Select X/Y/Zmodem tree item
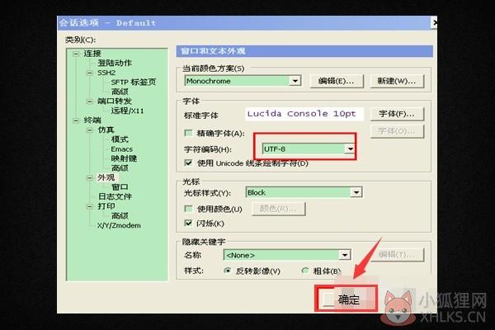 [119, 225]
